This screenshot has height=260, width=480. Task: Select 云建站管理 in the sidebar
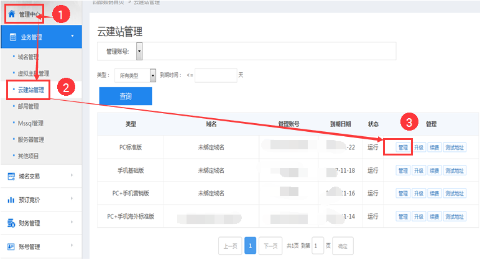click(x=31, y=90)
